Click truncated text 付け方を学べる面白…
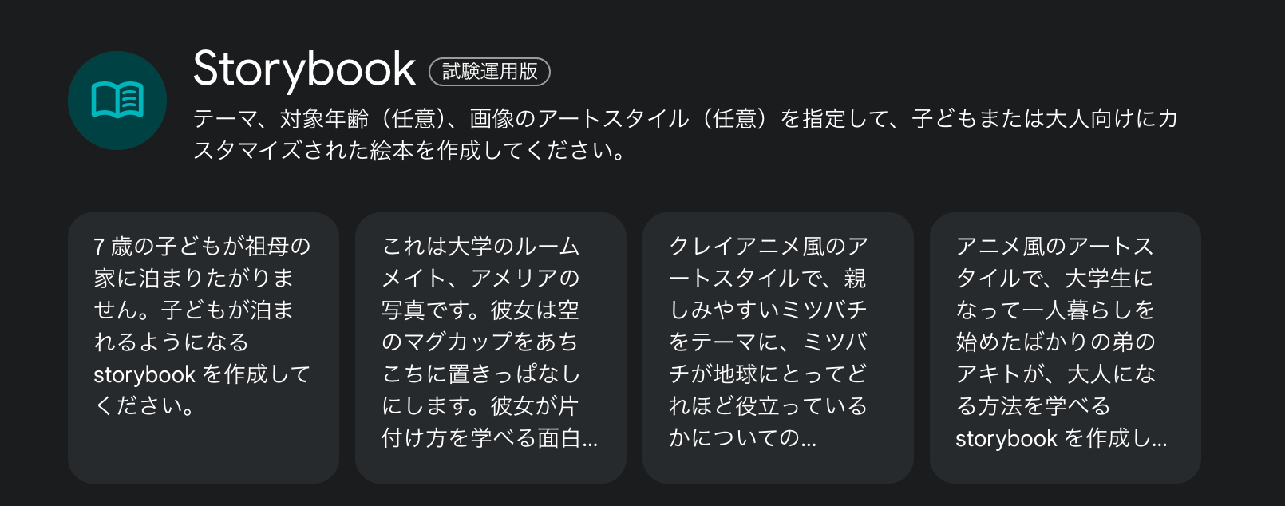Viewport: 1285px width, 506px height. click(489, 438)
